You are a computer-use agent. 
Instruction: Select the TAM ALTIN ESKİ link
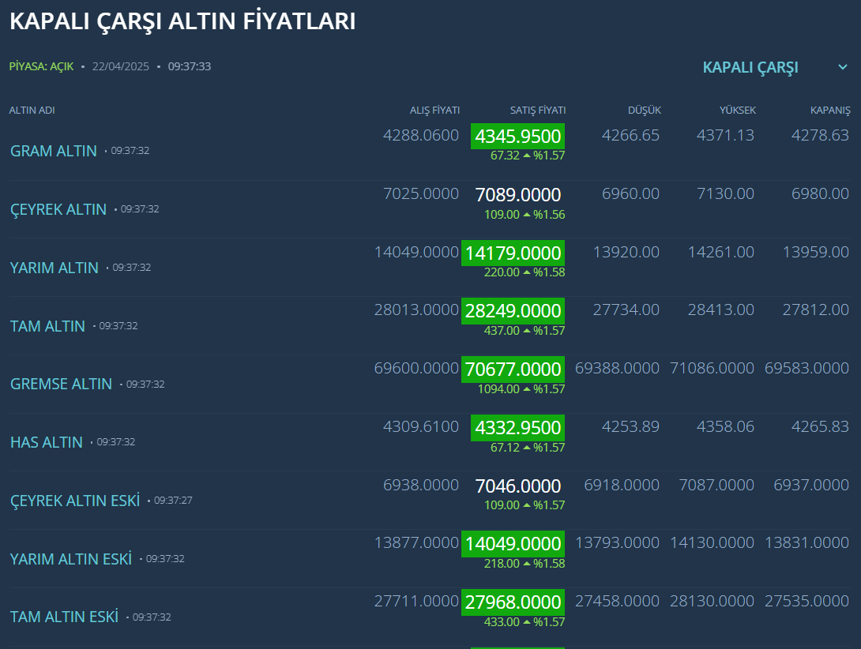pos(64,617)
